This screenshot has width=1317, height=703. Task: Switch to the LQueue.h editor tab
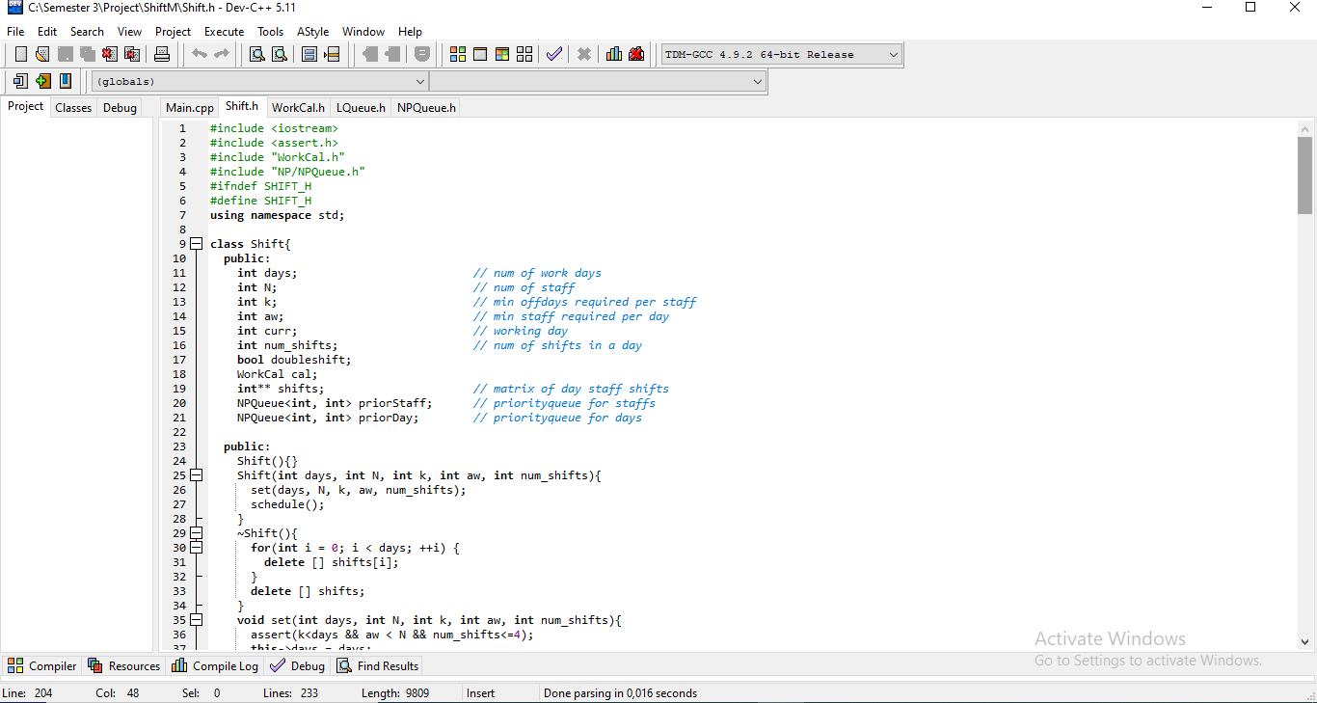[x=361, y=108]
